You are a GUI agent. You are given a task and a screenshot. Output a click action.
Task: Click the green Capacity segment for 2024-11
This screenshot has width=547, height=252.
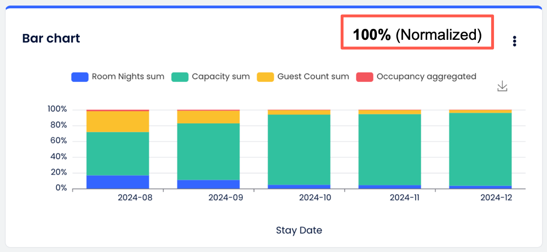pos(389,149)
